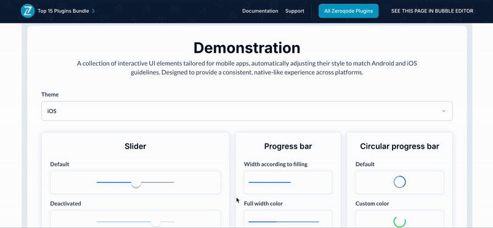This screenshot has height=228, width=493.
Task: Open the Top 15 Plugins Bundle link
Action: (x=63, y=11)
